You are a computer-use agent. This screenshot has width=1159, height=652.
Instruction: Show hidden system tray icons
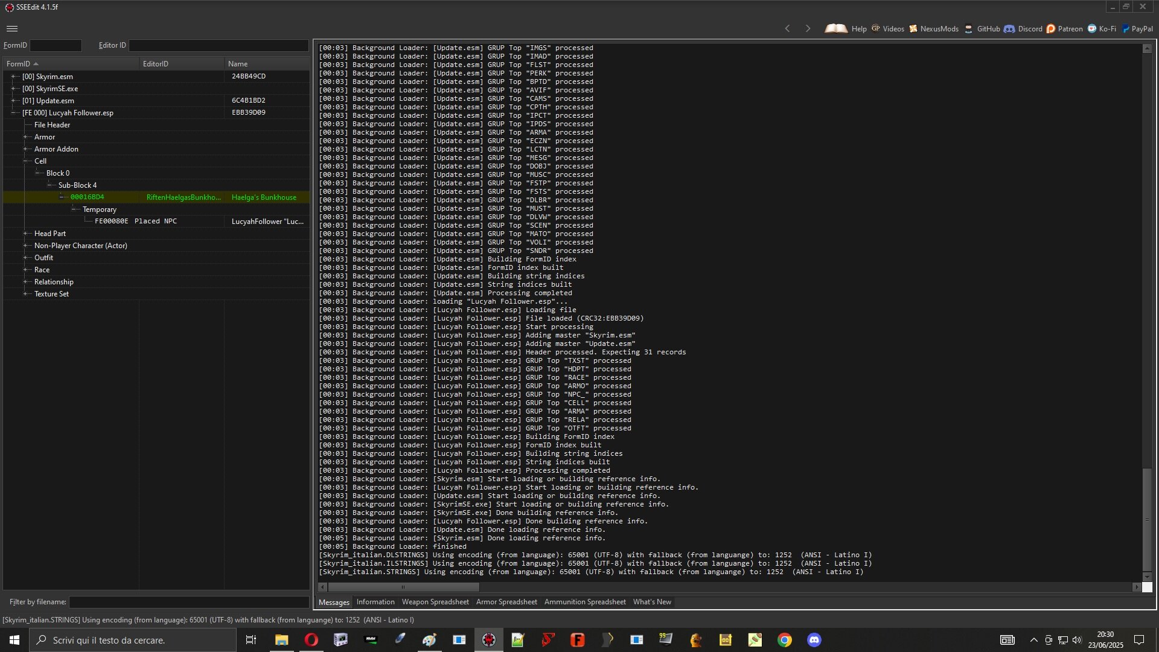tap(1033, 640)
